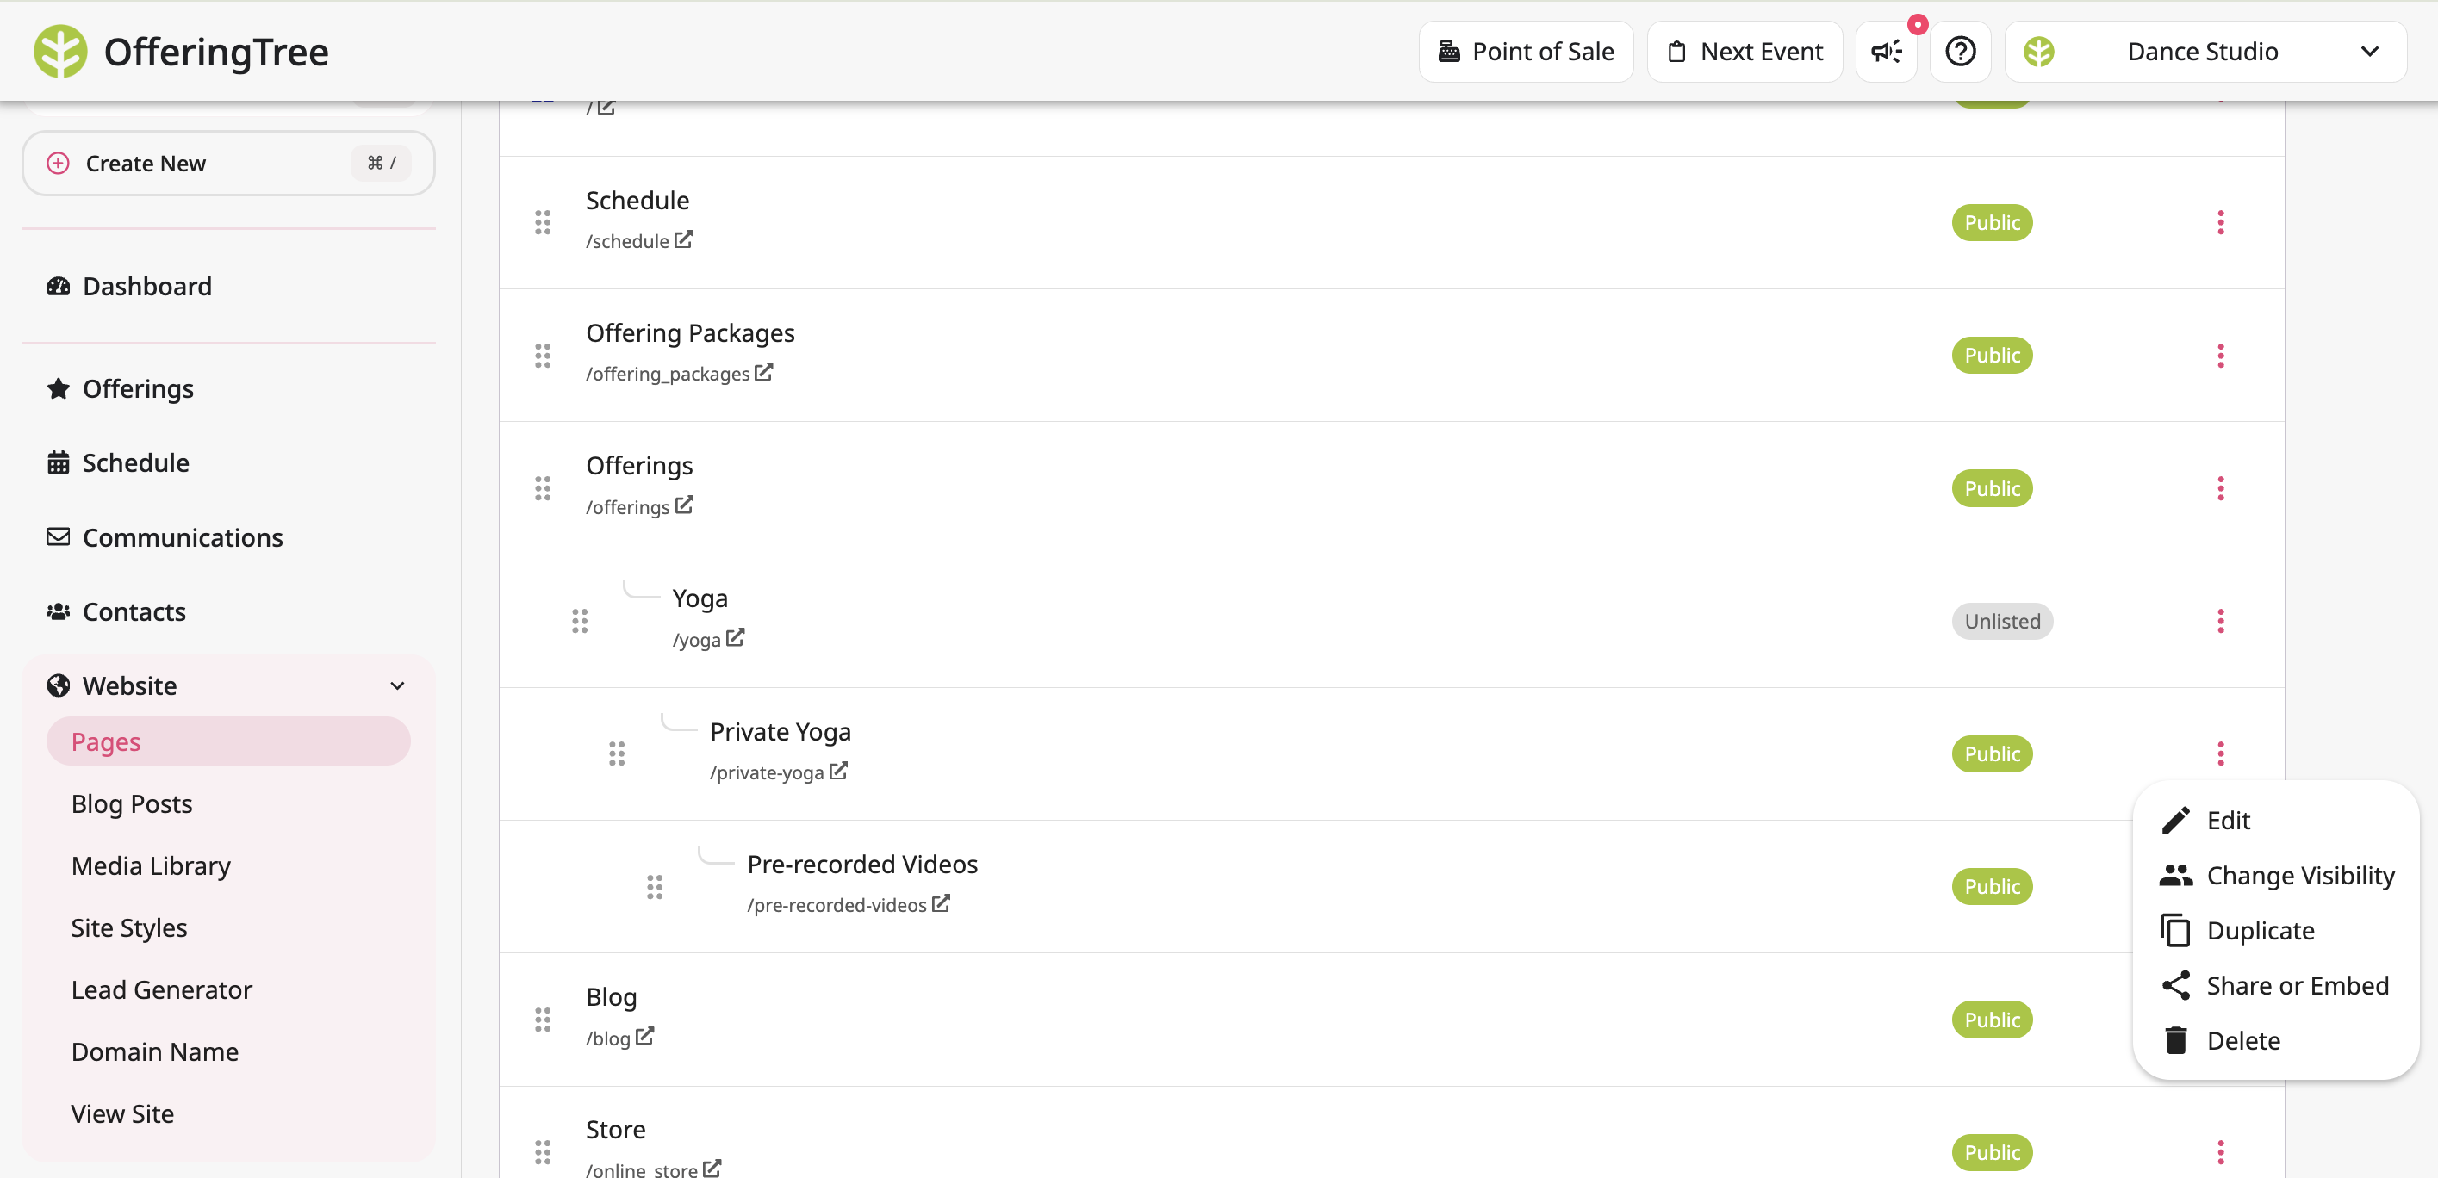This screenshot has height=1178, width=2438.
Task: Open /yoga external link icon
Action: 736,638
